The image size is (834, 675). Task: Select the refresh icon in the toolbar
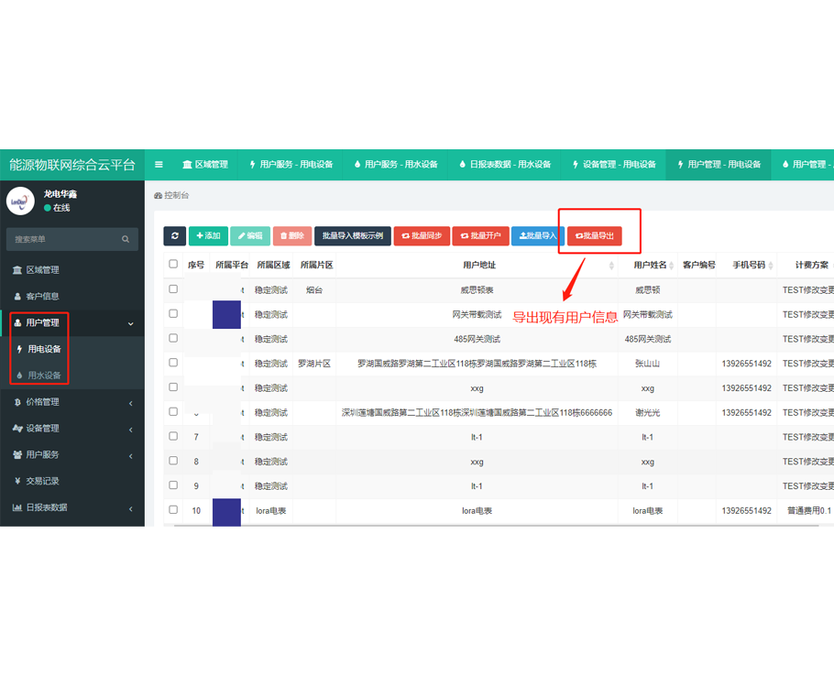[174, 235]
